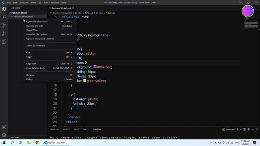Choose Cut in the context menu
Image resolution: width=260 pixels, height=146 pixels.
(49, 52)
